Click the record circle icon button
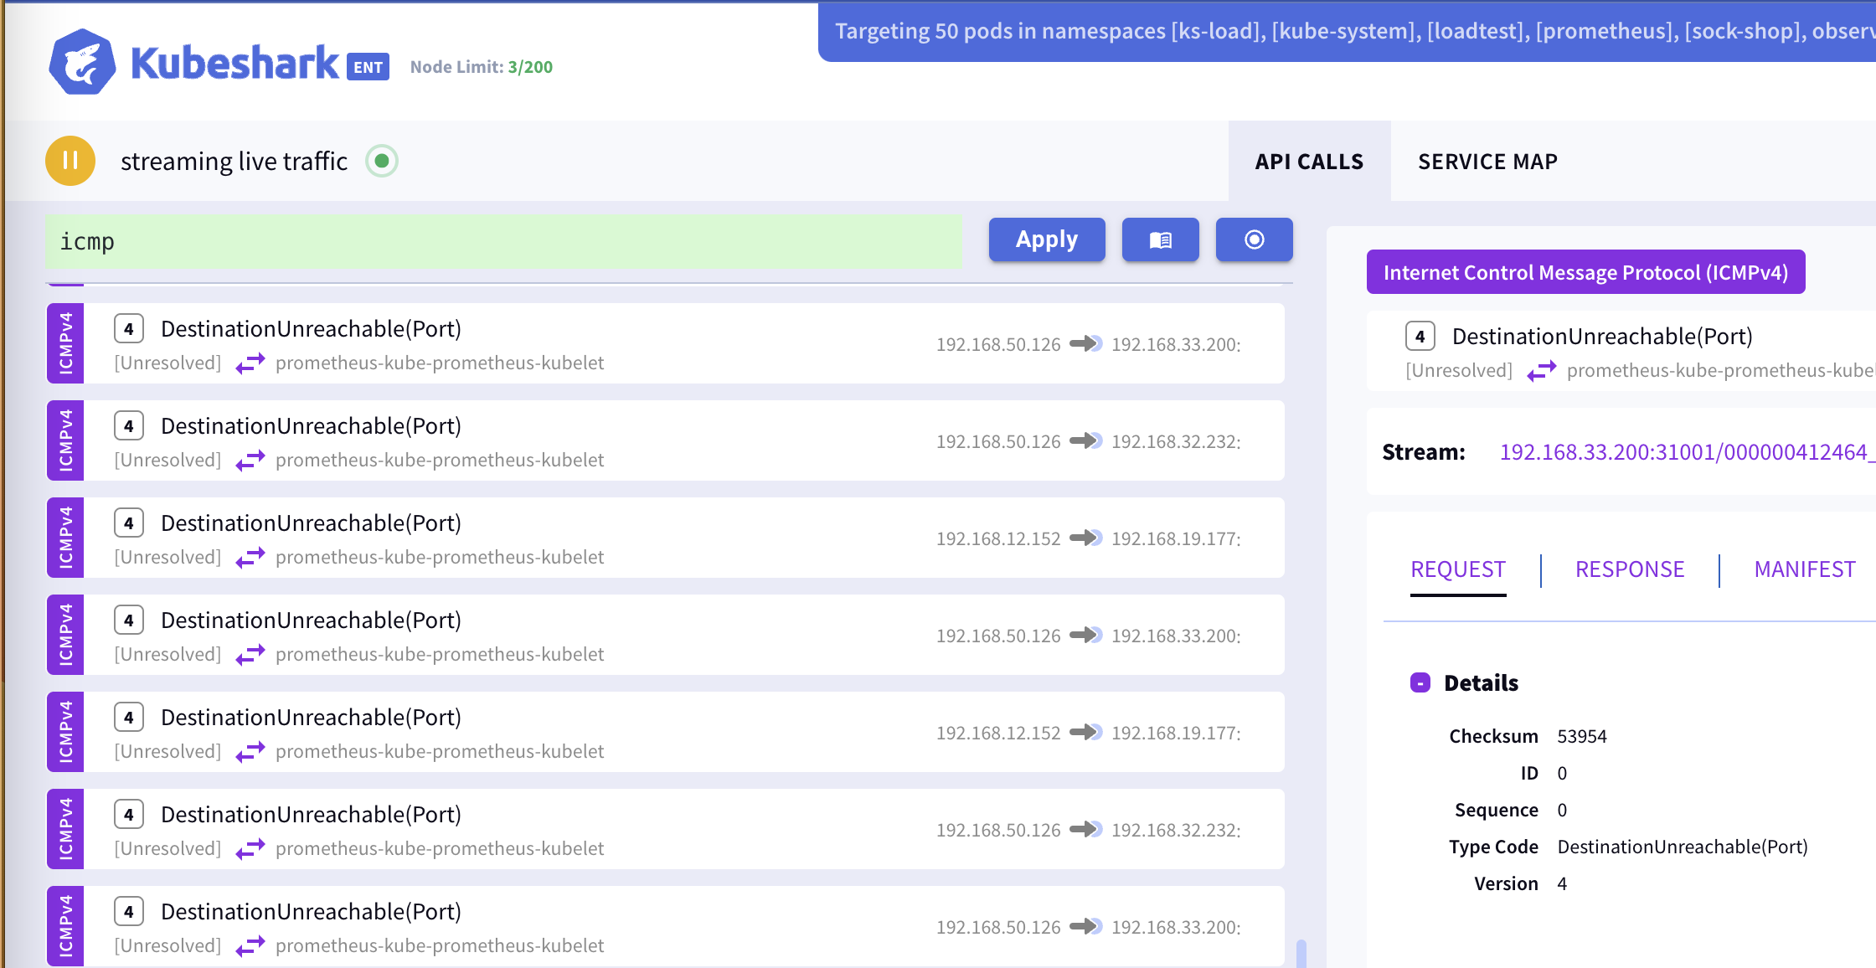This screenshot has height=968, width=1876. tap(1254, 240)
